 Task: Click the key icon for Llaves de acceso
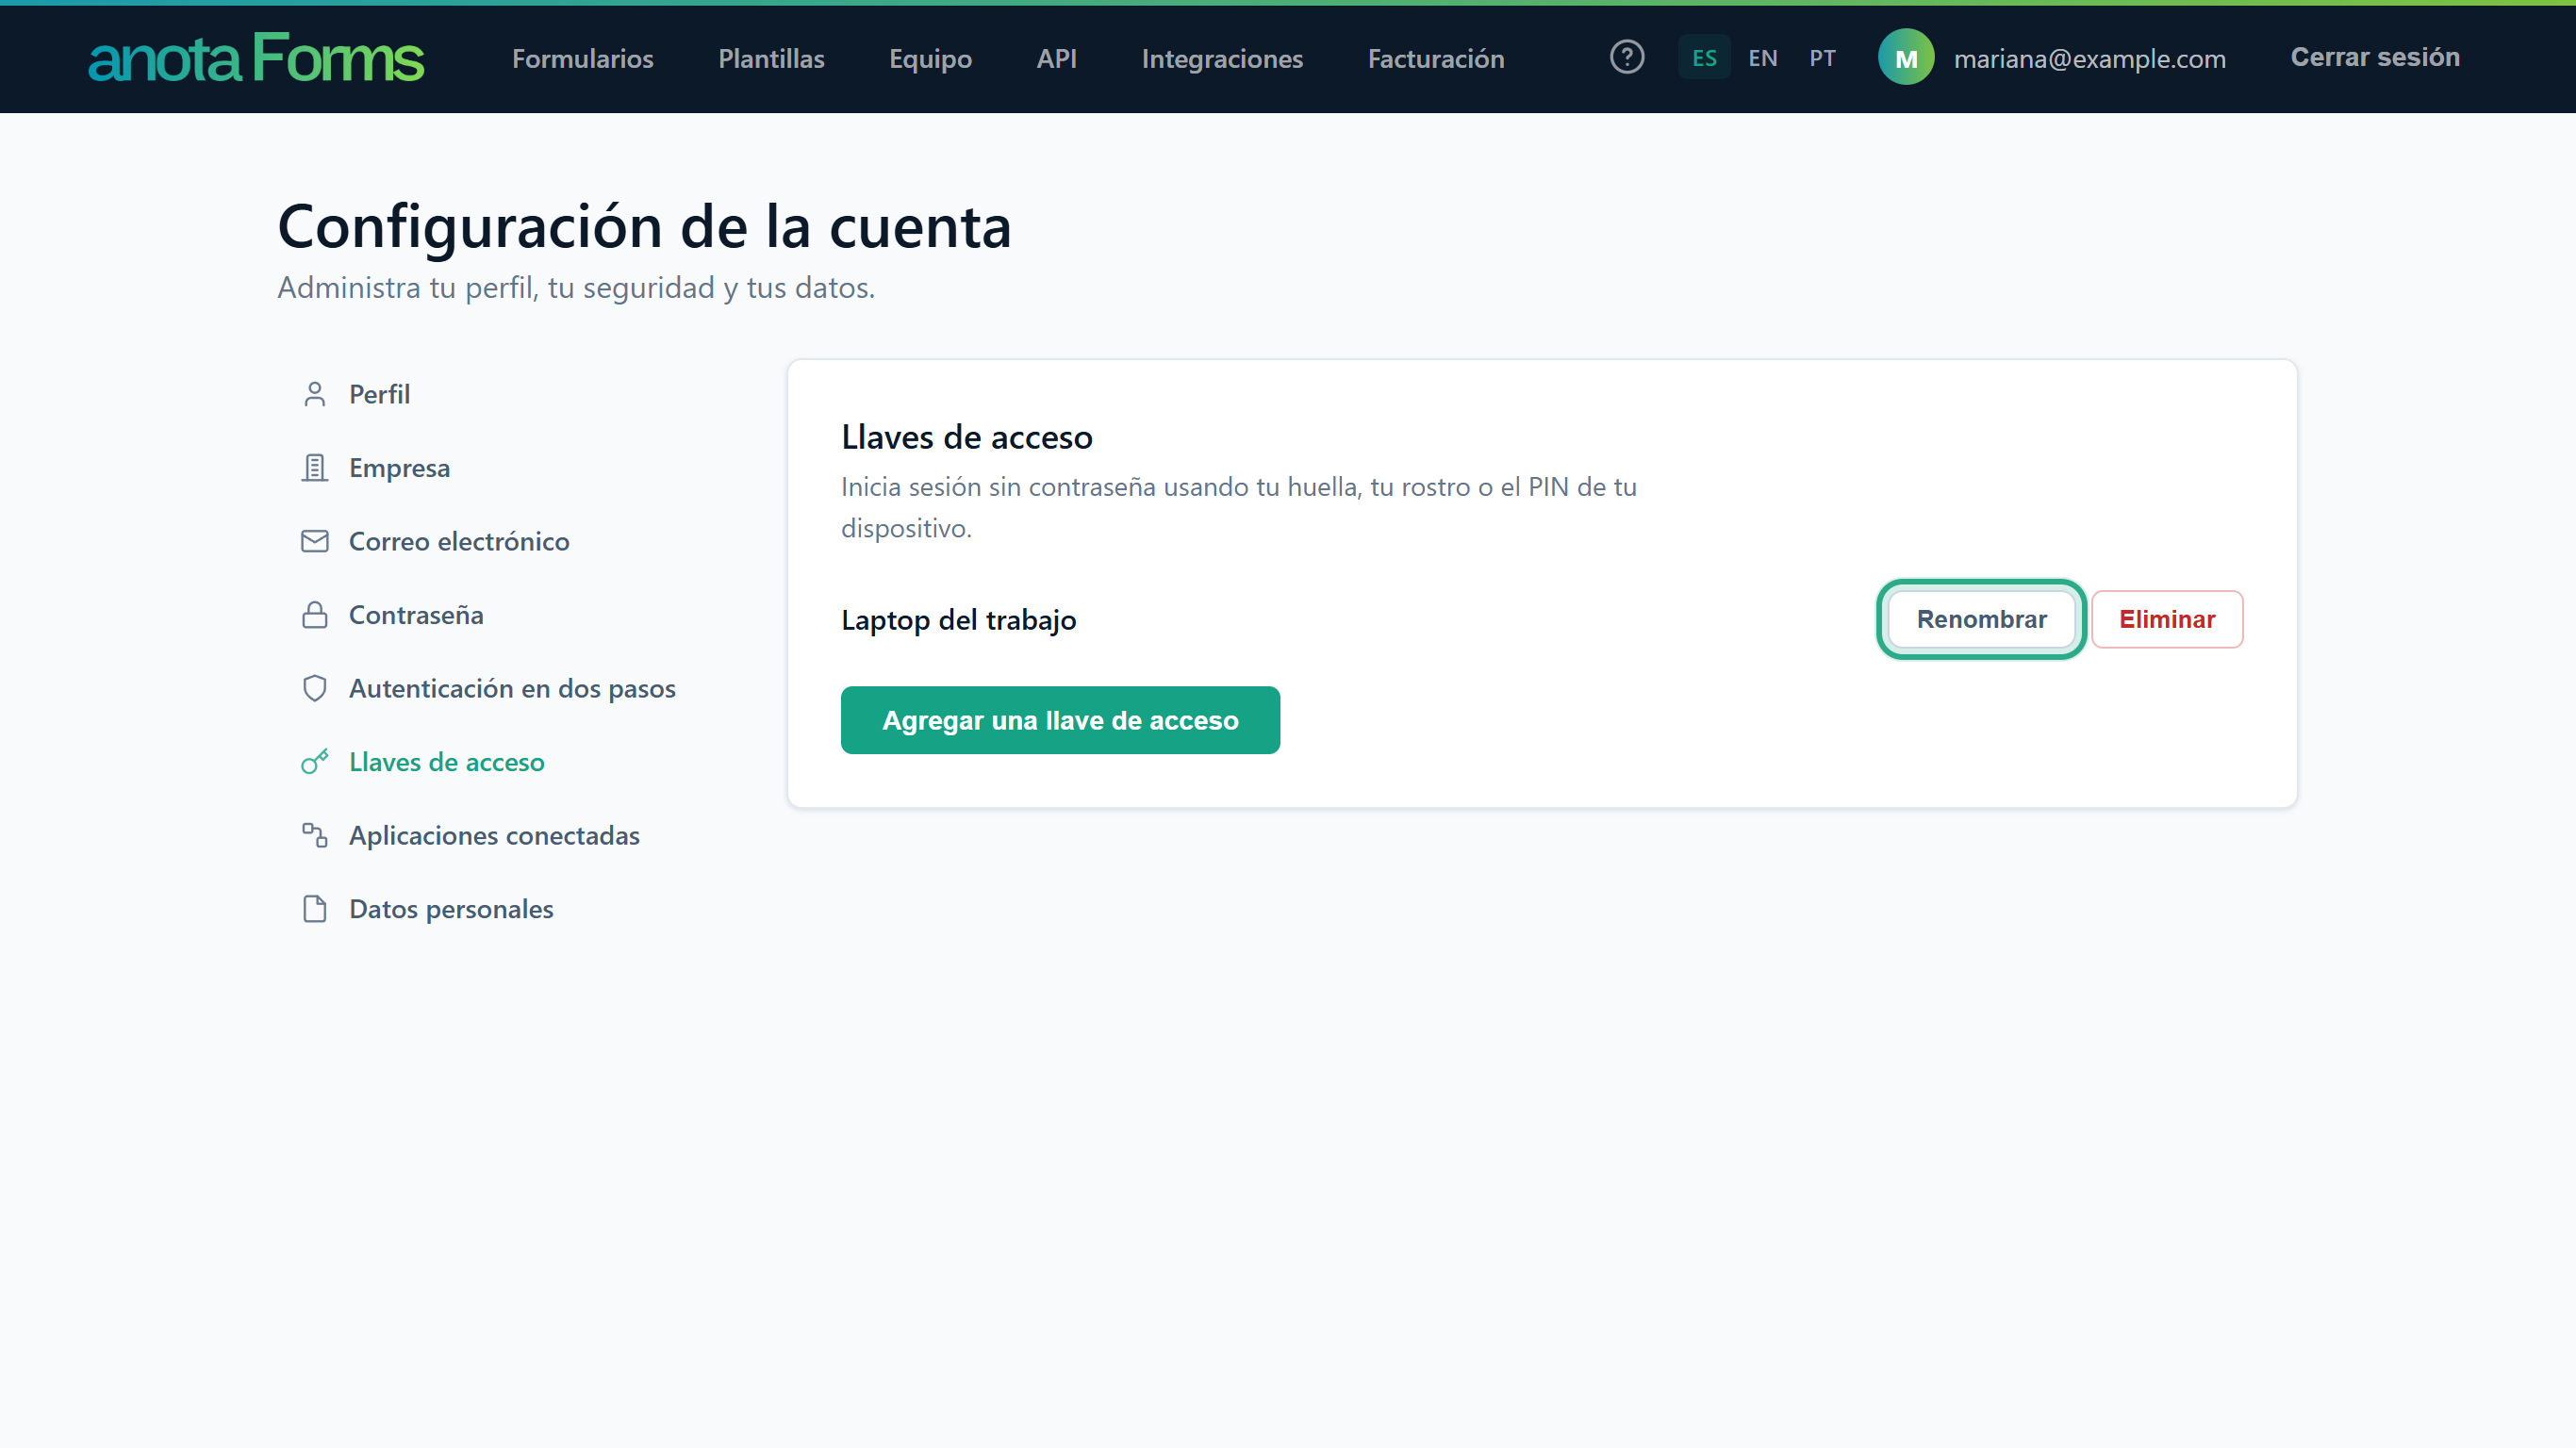315,762
